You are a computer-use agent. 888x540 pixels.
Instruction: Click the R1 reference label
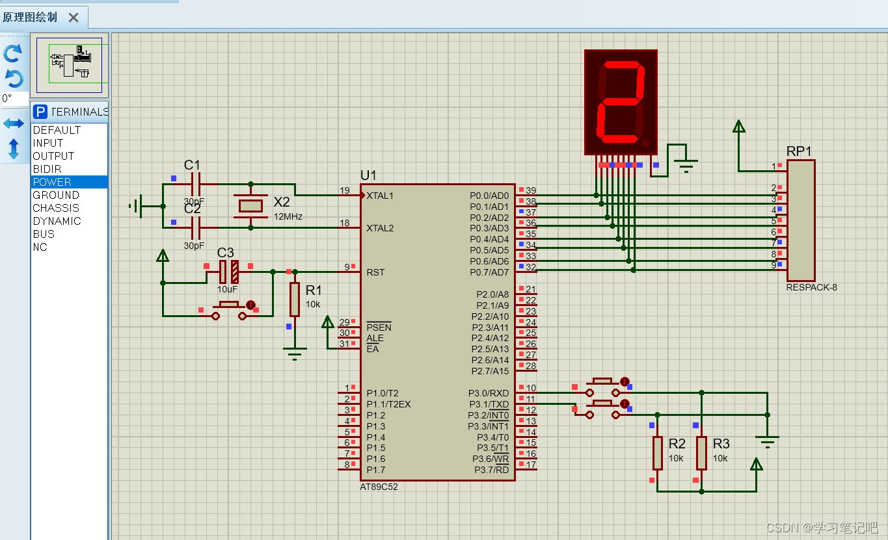pos(314,290)
